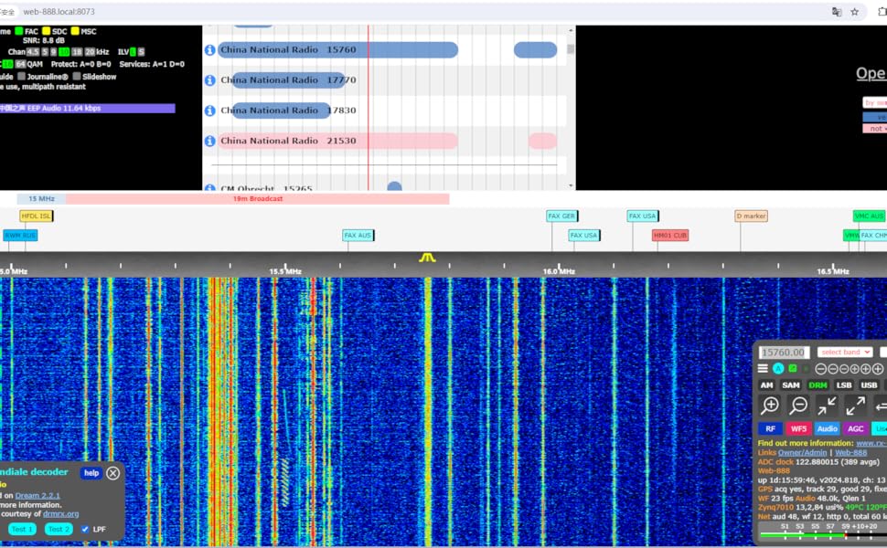The image size is (887, 548).
Task: Click the waterfall zoom out magnifier icon
Action: pyautogui.click(x=798, y=406)
